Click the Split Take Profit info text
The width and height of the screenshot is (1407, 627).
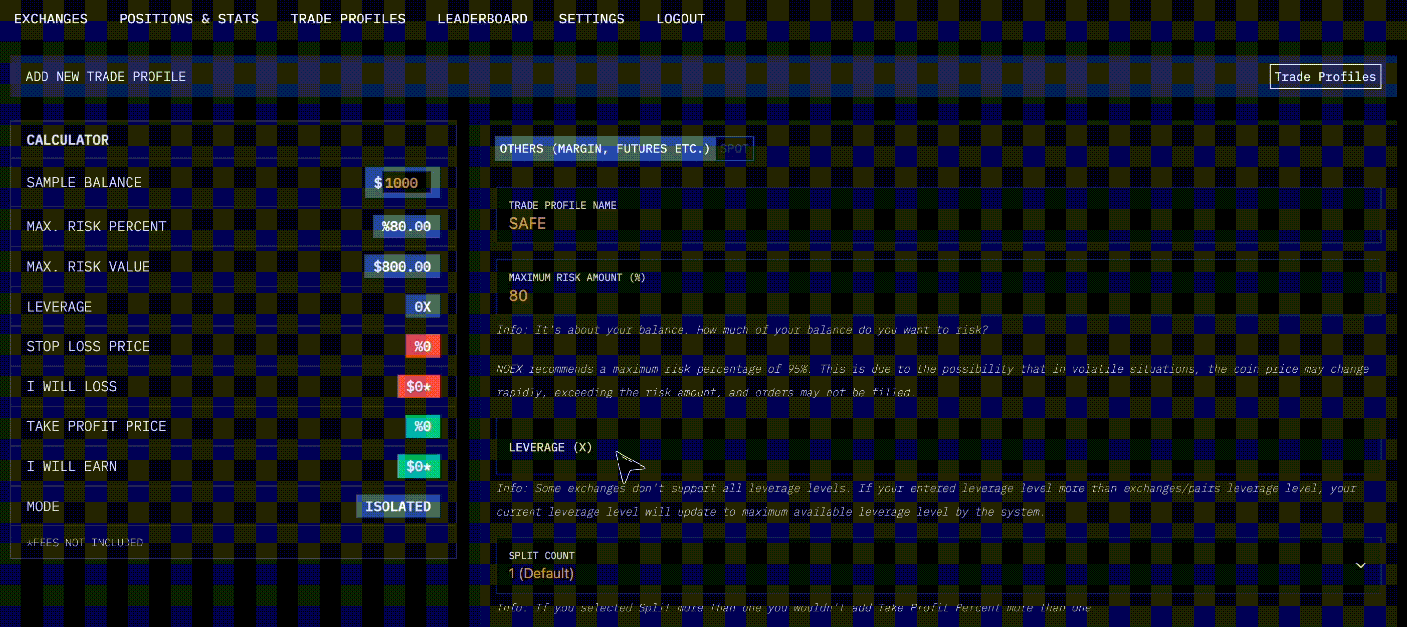[x=796, y=608]
